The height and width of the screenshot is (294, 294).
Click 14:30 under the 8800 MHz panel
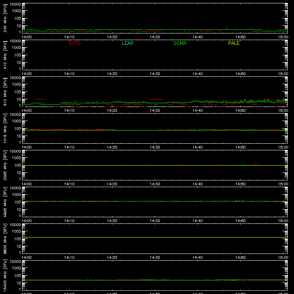pos(155,258)
